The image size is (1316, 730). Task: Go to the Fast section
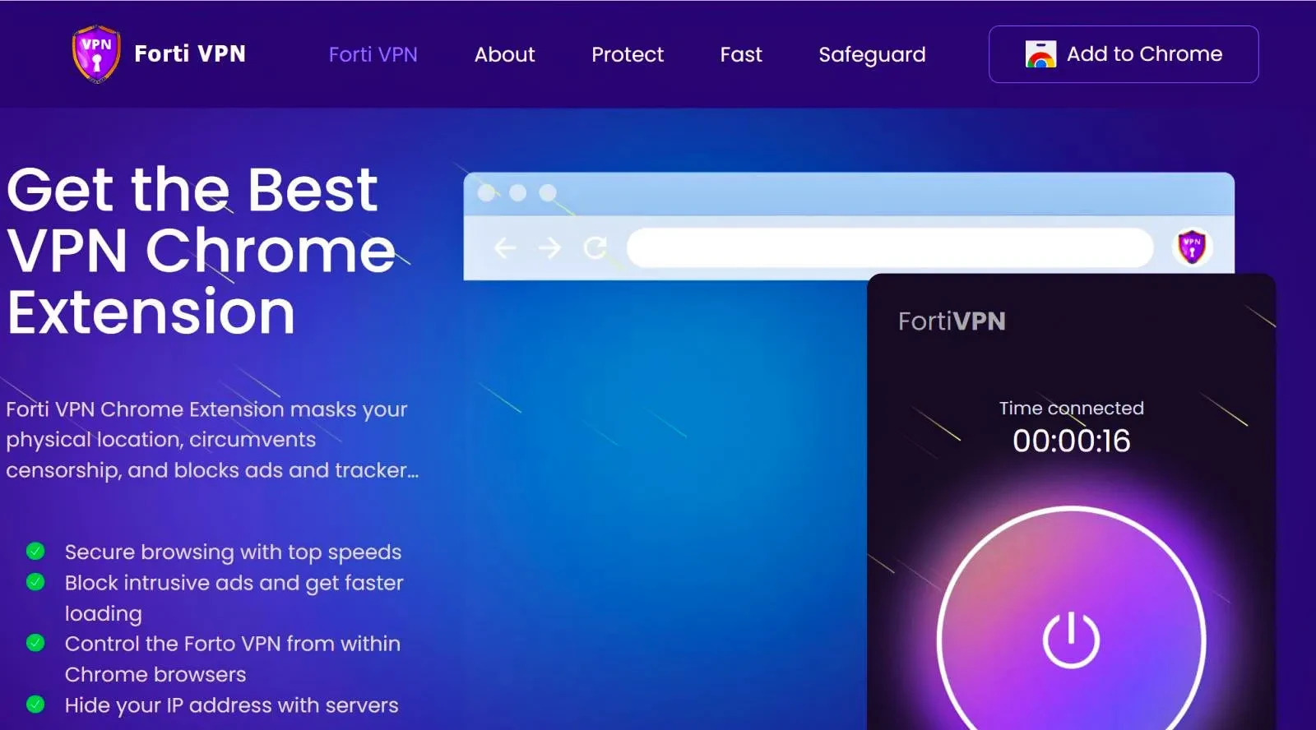tap(741, 54)
